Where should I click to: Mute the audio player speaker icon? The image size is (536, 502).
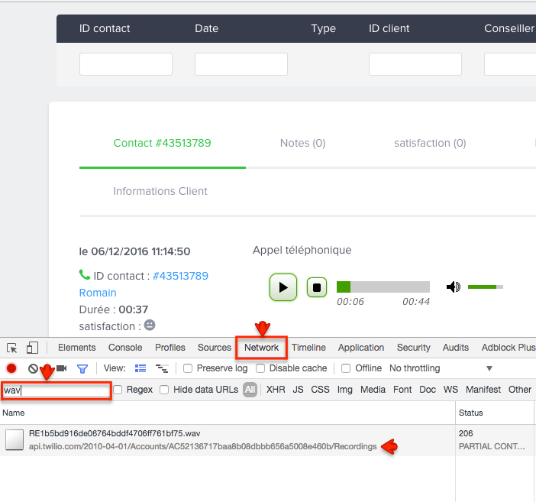[454, 287]
